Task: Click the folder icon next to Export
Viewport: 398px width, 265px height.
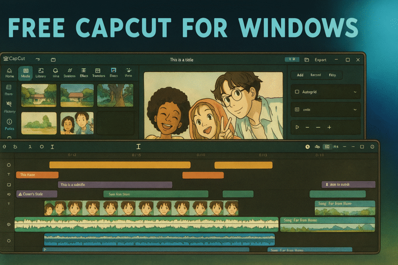Action: click(x=307, y=60)
